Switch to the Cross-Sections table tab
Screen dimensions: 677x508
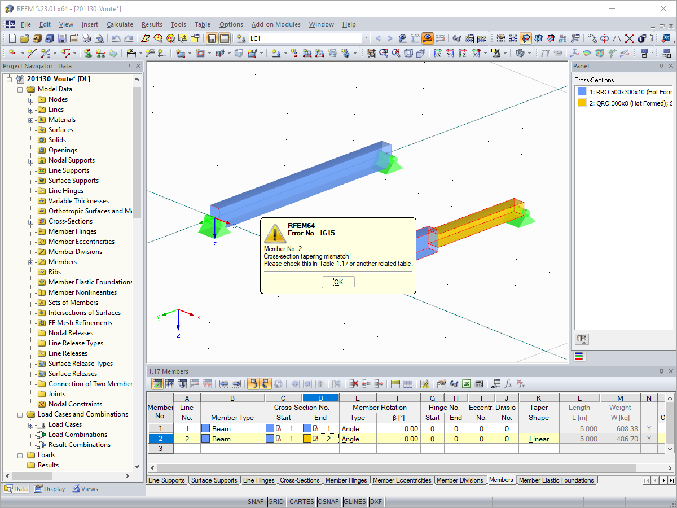click(x=300, y=480)
